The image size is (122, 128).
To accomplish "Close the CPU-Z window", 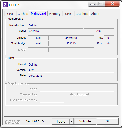I will pos(112,4).
